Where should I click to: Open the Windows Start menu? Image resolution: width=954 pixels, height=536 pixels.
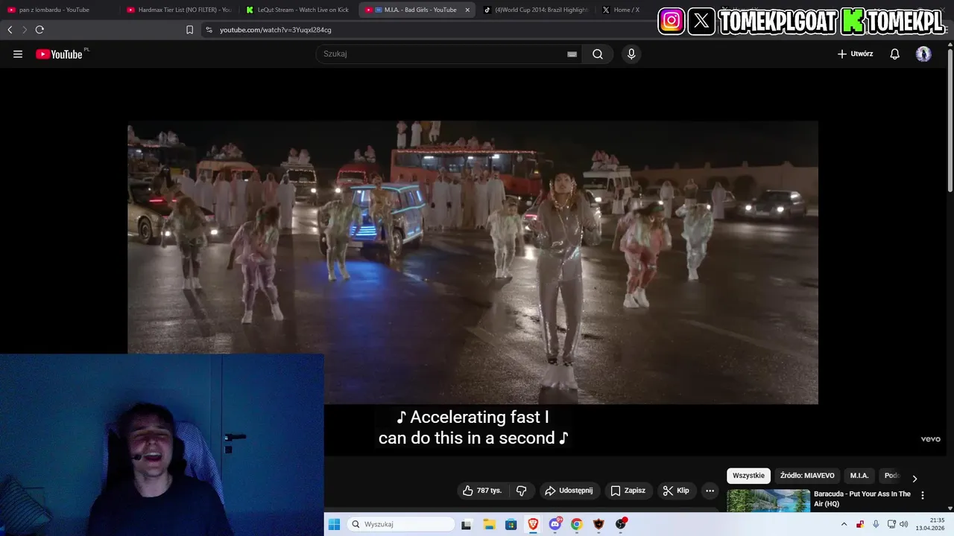tap(334, 524)
